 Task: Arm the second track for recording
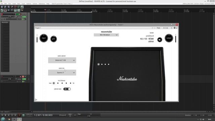click(x=2, y=77)
